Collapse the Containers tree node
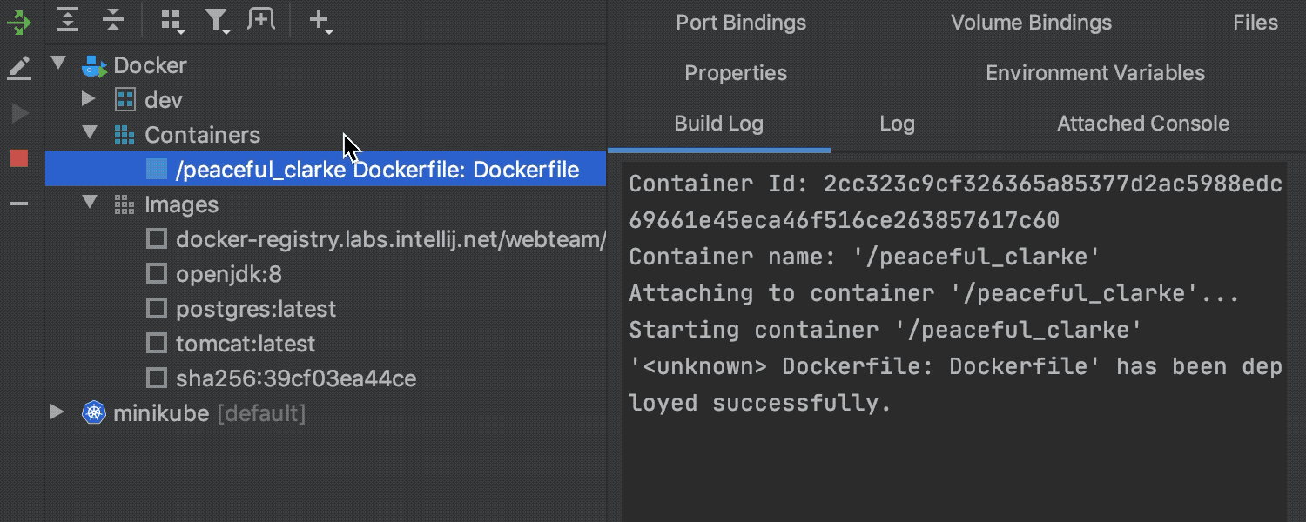Image resolution: width=1306 pixels, height=522 pixels. (x=90, y=133)
